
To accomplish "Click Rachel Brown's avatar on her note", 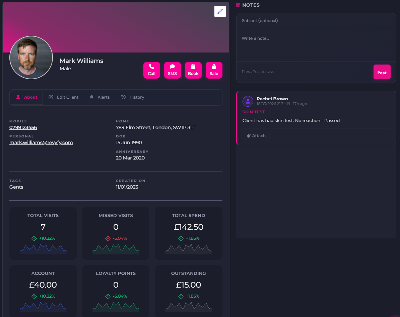I will point(248,101).
